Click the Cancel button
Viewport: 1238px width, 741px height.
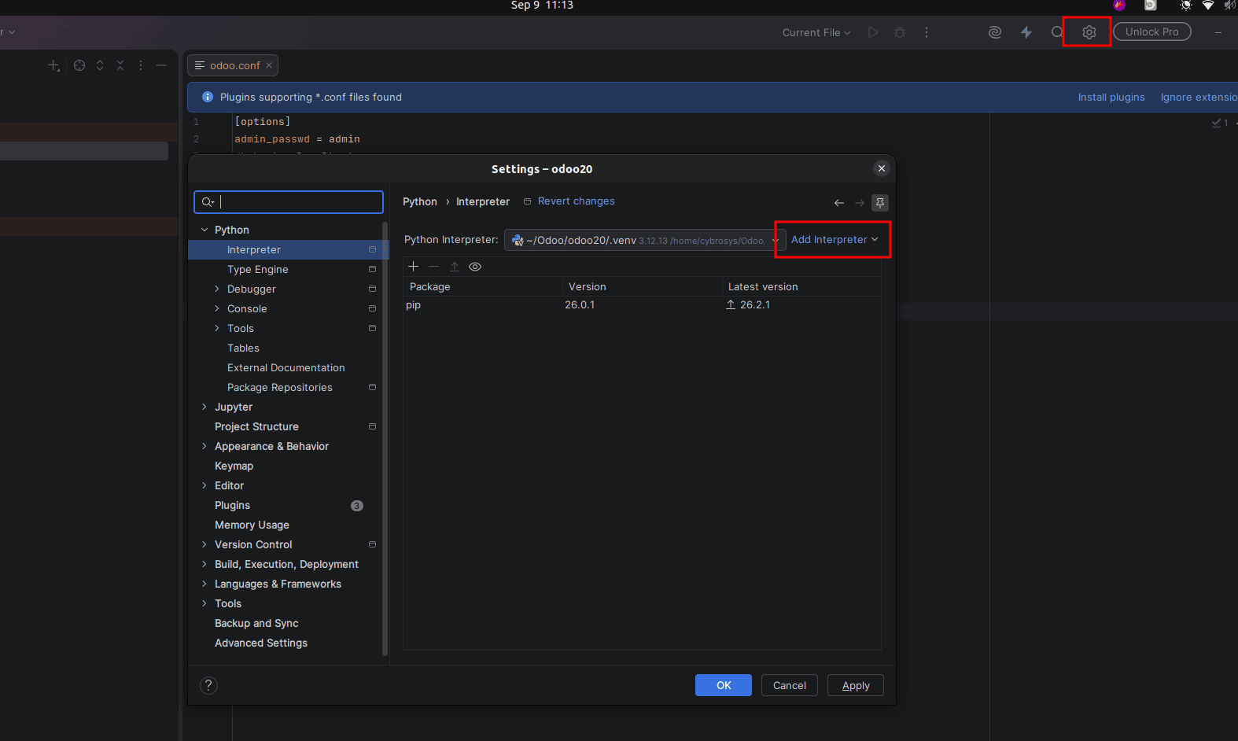[x=789, y=685]
